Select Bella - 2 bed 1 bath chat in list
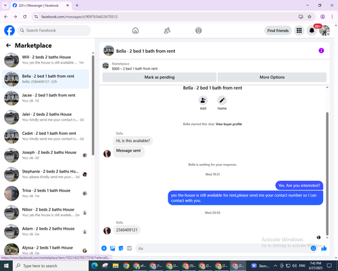338x271 pixels. [45, 79]
